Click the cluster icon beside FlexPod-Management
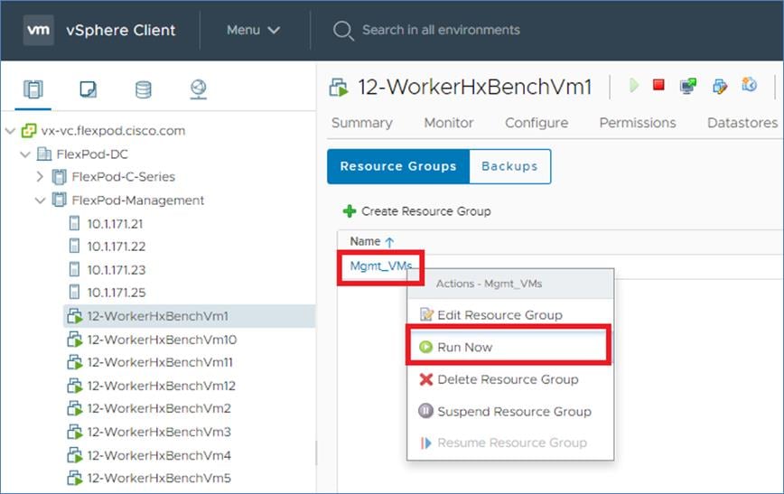 point(59,200)
